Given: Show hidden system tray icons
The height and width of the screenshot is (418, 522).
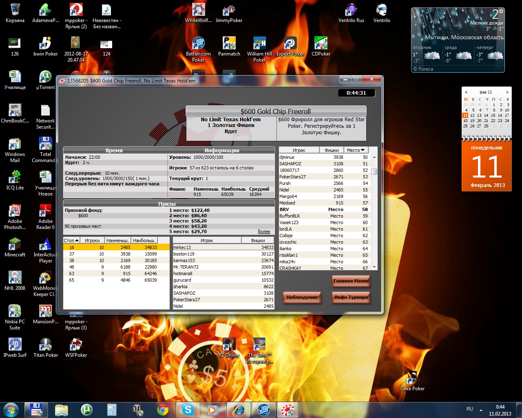Looking at the screenshot, I should coord(481,410).
